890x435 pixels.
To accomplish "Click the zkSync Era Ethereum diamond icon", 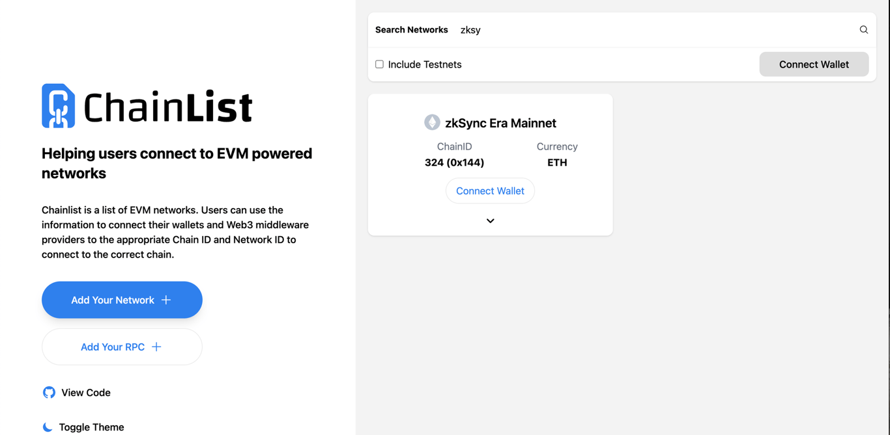I will pos(432,122).
